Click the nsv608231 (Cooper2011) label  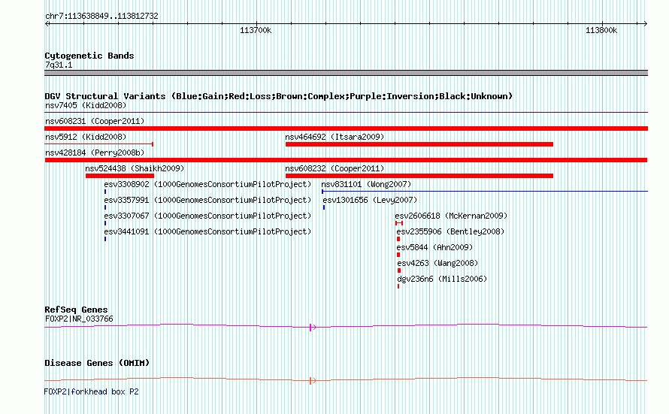(95, 121)
